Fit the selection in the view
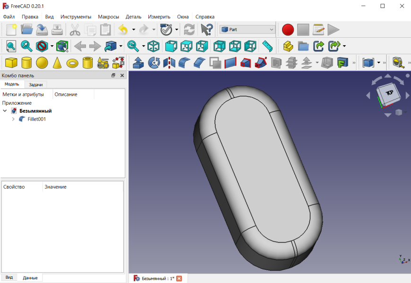Image resolution: width=411 pixels, height=283 pixels. click(26, 46)
